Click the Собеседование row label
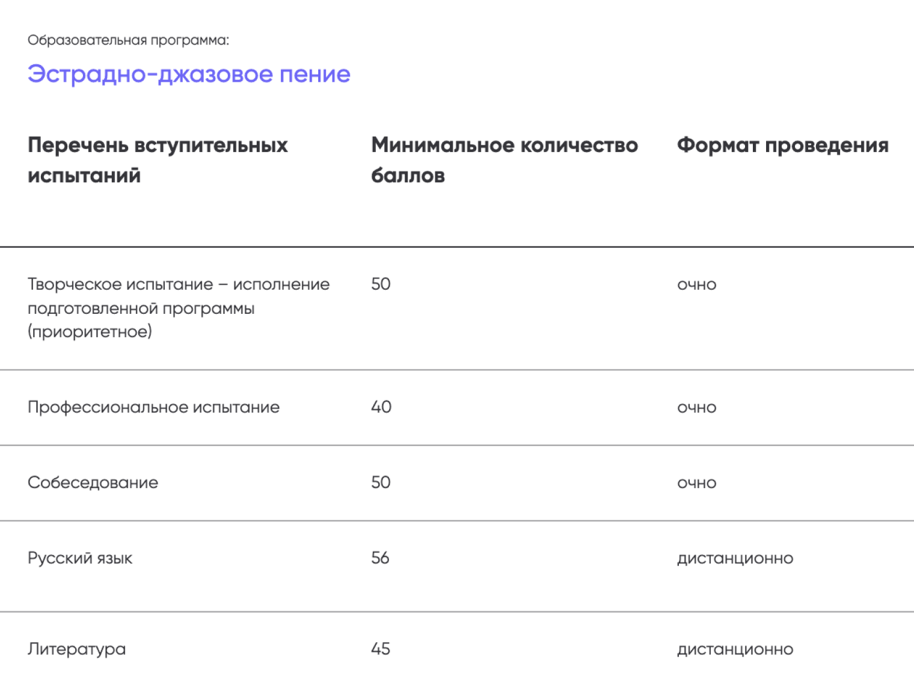This screenshot has height=695, width=914. pyautogui.click(x=93, y=482)
